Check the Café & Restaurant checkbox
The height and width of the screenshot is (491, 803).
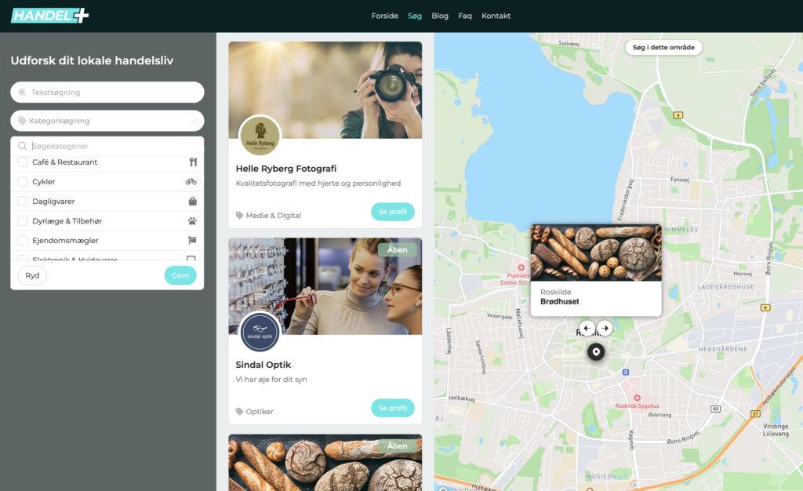pos(23,162)
